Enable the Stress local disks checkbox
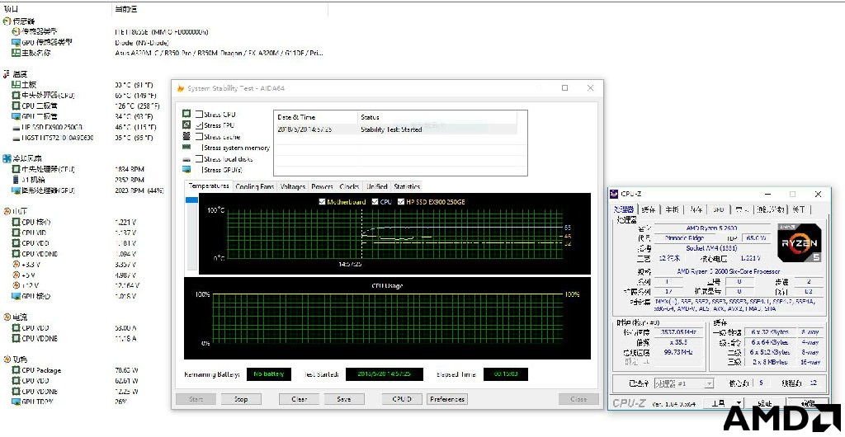Viewport: 845px width, 437px height. click(200, 159)
